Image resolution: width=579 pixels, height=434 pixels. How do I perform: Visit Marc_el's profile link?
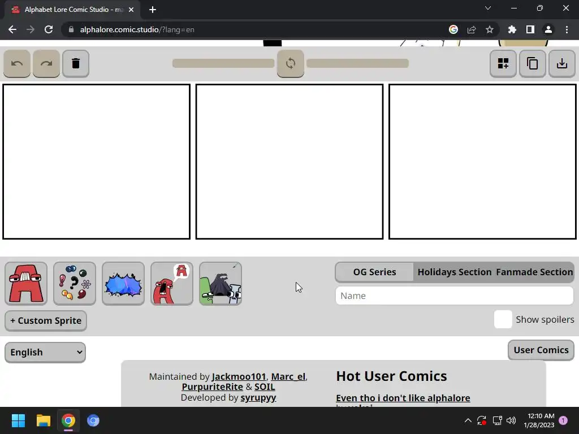click(288, 376)
